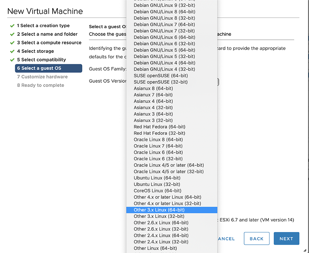Select Asianux 4 (64-bit)

tap(172, 101)
